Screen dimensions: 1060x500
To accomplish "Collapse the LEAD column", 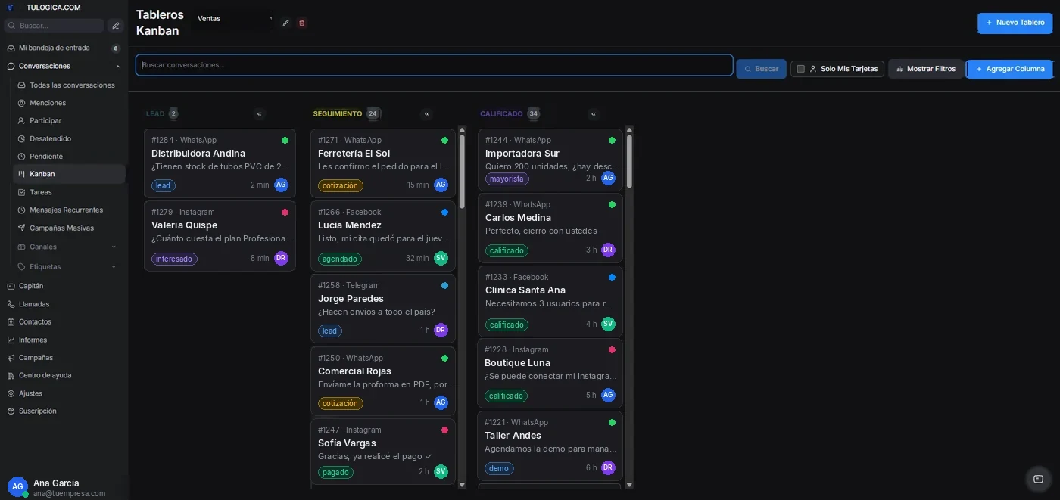I will 260,114.
